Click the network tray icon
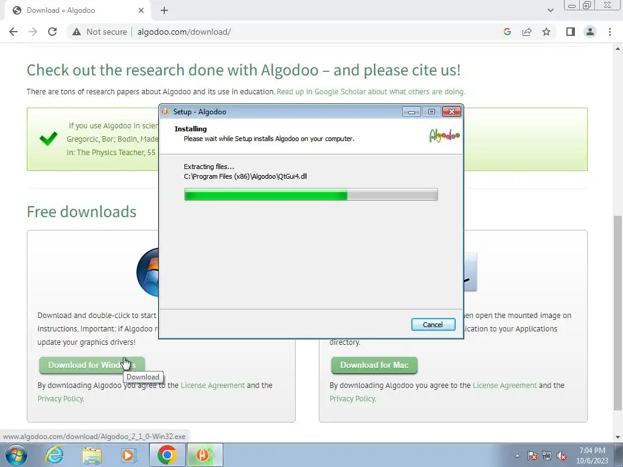The width and height of the screenshot is (623, 467). click(x=547, y=455)
